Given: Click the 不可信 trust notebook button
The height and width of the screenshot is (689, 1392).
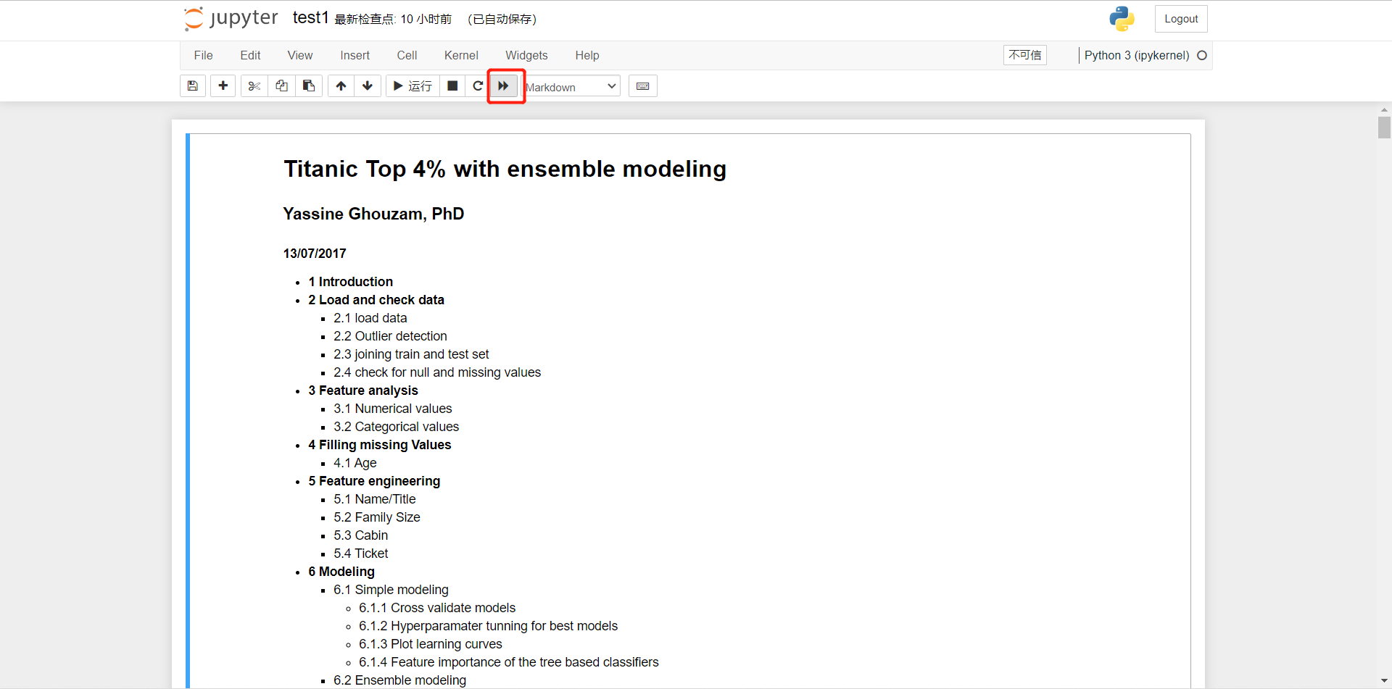Looking at the screenshot, I should [x=1025, y=55].
